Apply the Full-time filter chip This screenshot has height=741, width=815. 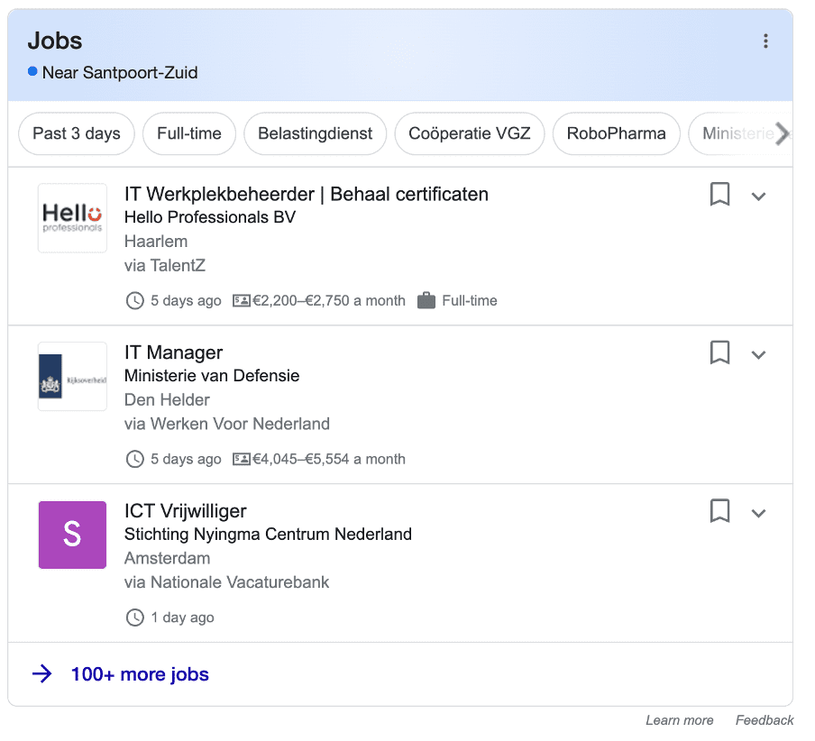tap(189, 133)
